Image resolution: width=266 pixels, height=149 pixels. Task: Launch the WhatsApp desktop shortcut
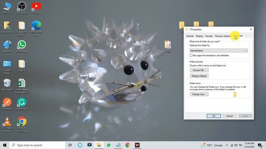pos(22,46)
